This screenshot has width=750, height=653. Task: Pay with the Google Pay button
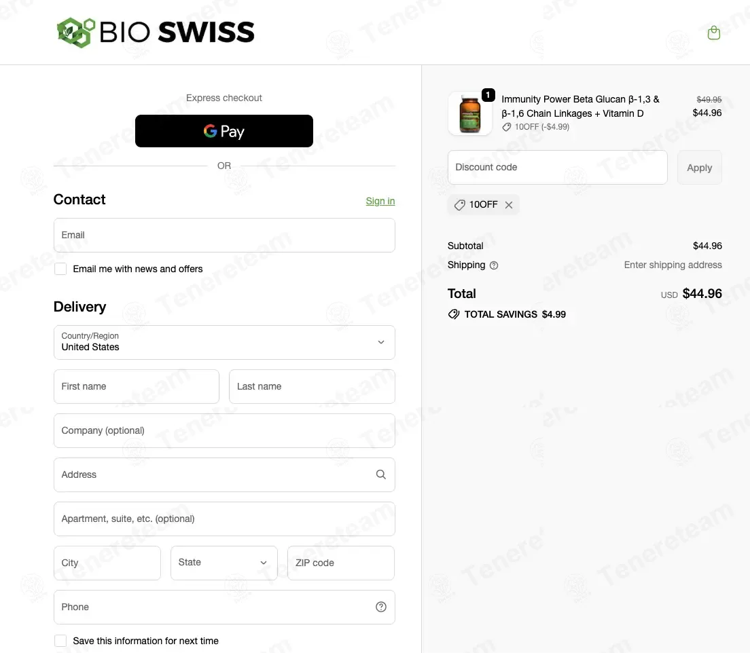click(x=224, y=131)
